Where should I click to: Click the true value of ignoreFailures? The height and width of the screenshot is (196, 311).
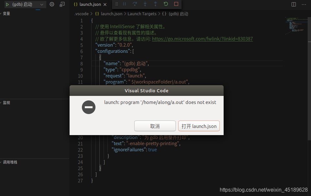coord(152,150)
